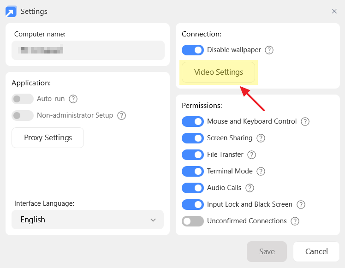This screenshot has height=268, width=345.
Task: Click help icon beside Auto-run
Action: coord(73,99)
